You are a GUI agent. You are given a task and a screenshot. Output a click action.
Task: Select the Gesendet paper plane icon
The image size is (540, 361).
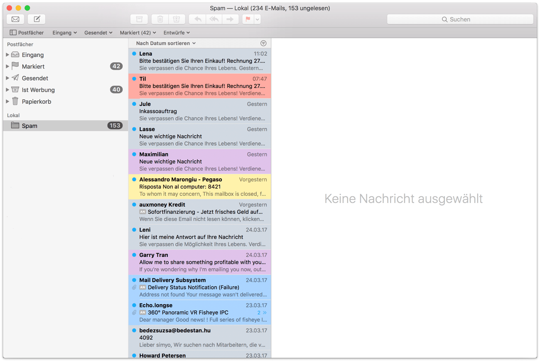[15, 78]
